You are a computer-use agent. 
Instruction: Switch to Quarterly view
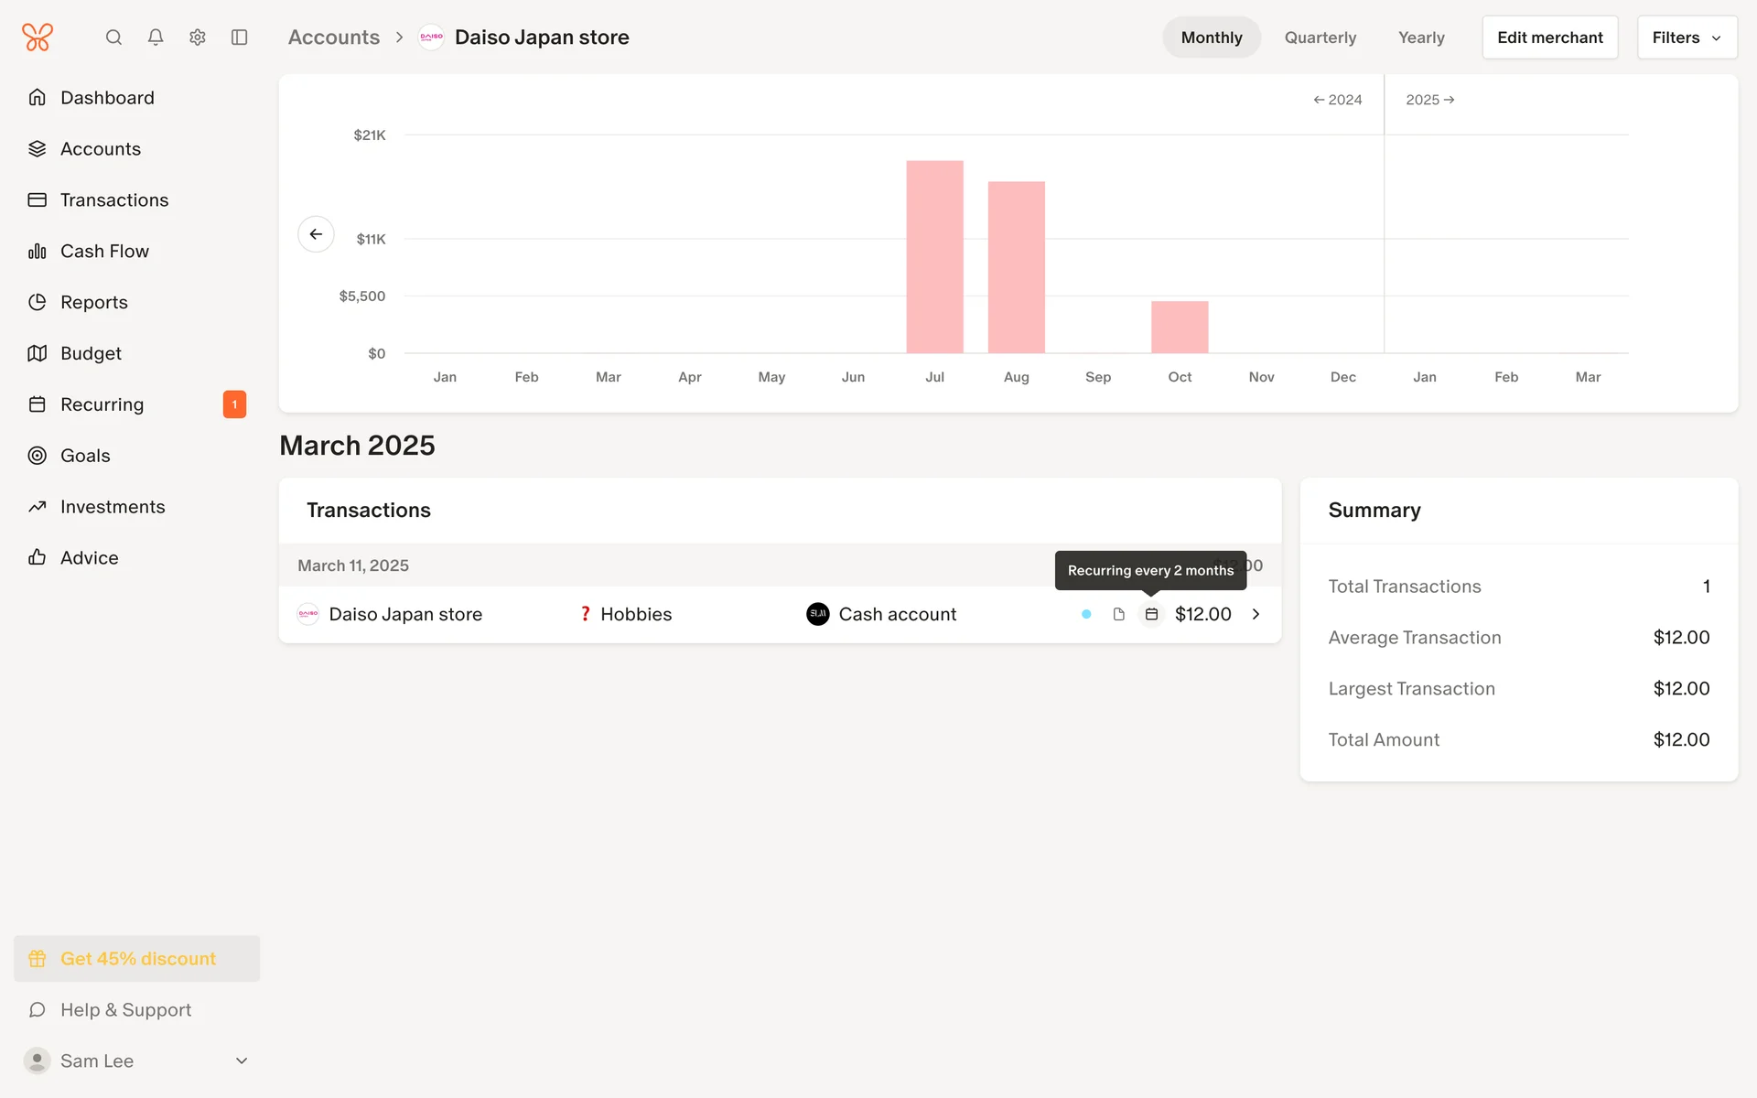(1320, 38)
